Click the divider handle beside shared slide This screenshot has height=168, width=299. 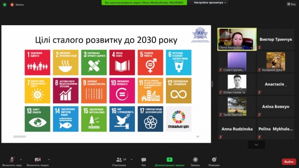213,84
